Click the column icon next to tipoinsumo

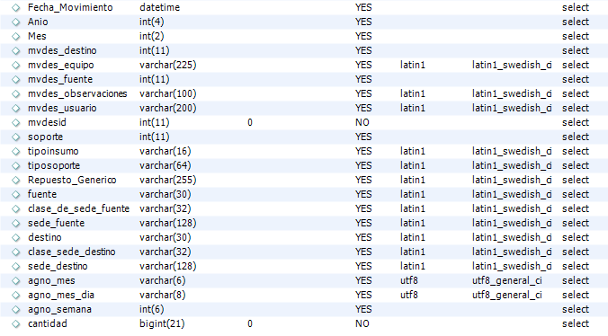(16, 151)
